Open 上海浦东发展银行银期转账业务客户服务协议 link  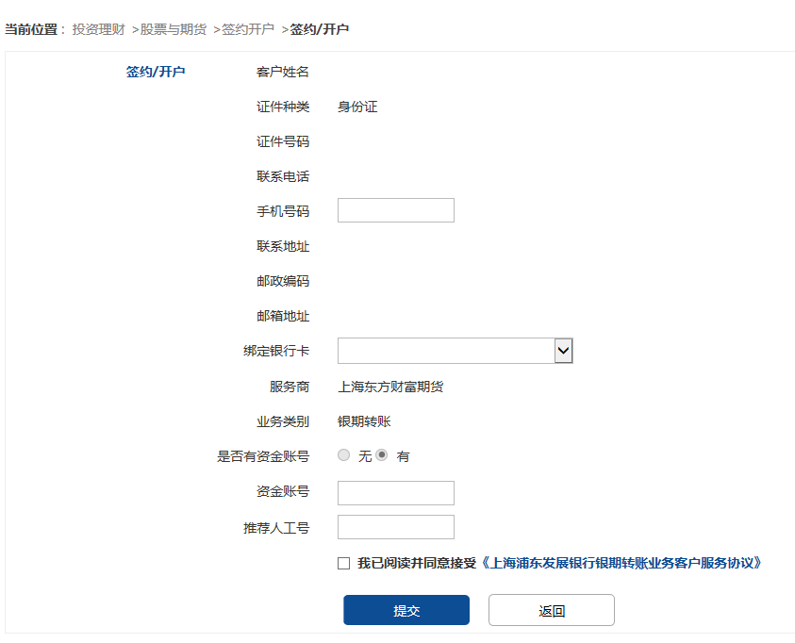[620, 563]
